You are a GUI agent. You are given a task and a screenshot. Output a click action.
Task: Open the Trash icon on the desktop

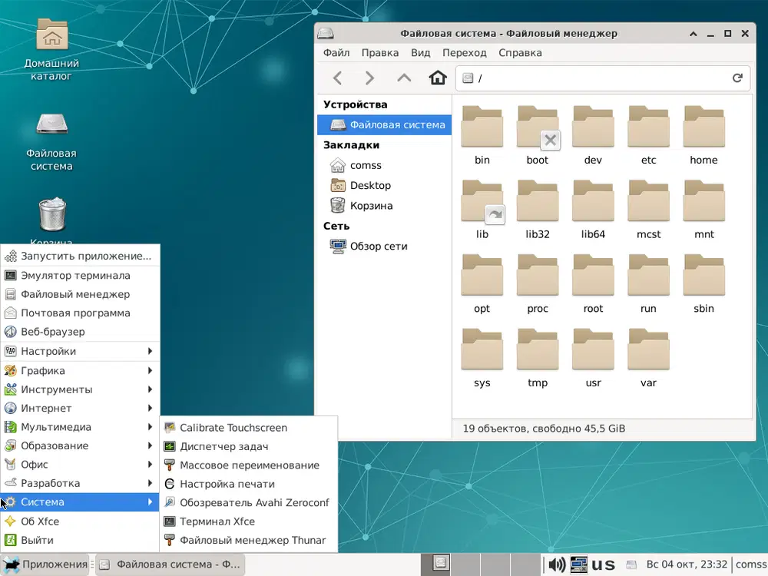point(51,217)
